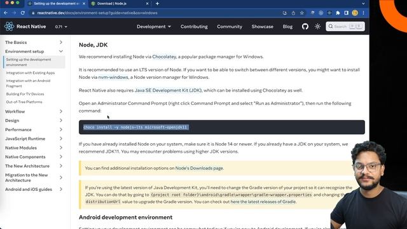Open latest releases of Gradle link
The height and width of the screenshot is (229, 407).
263,202
